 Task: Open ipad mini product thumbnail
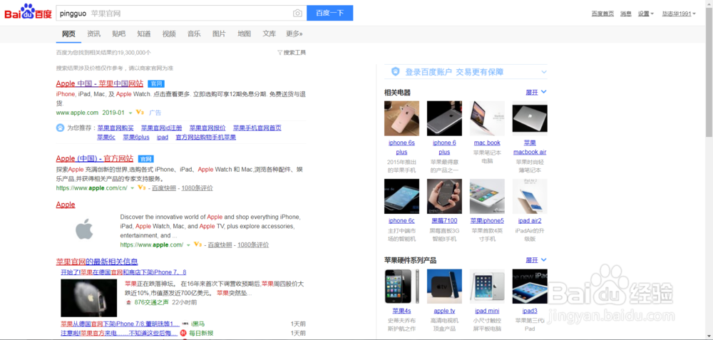487,287
